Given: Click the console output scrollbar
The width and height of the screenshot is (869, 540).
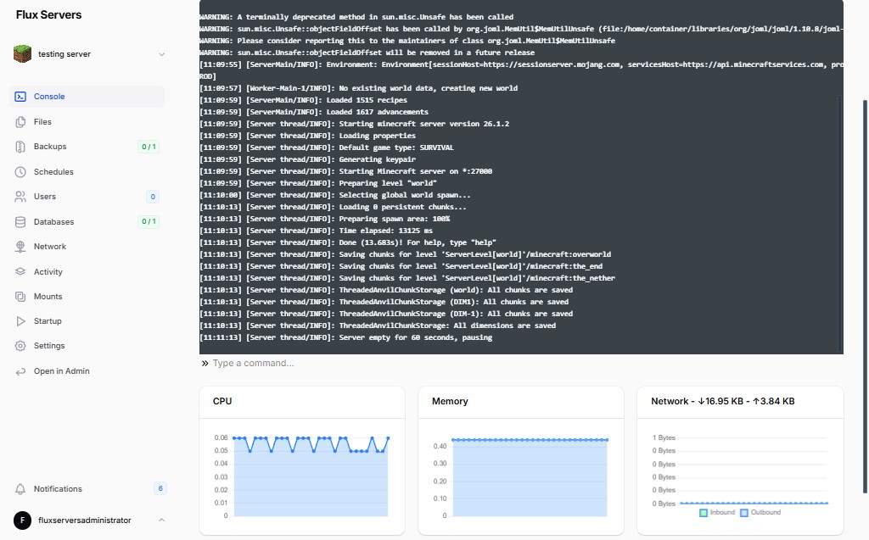Looking at the screenshot, I should [841, 221].
